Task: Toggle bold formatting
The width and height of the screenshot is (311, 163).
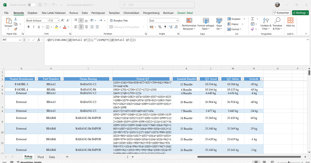Action: 29,27
